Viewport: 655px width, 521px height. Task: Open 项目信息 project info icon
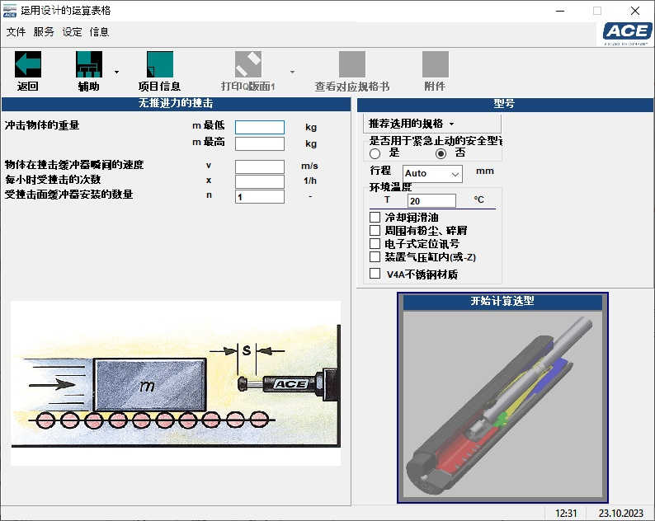point(159,65)
